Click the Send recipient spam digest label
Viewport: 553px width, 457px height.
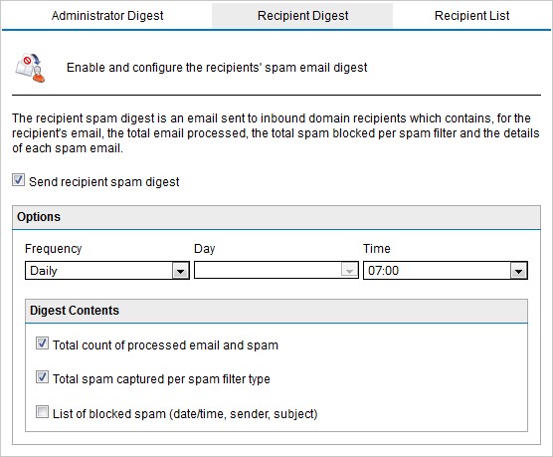[104, 182]
